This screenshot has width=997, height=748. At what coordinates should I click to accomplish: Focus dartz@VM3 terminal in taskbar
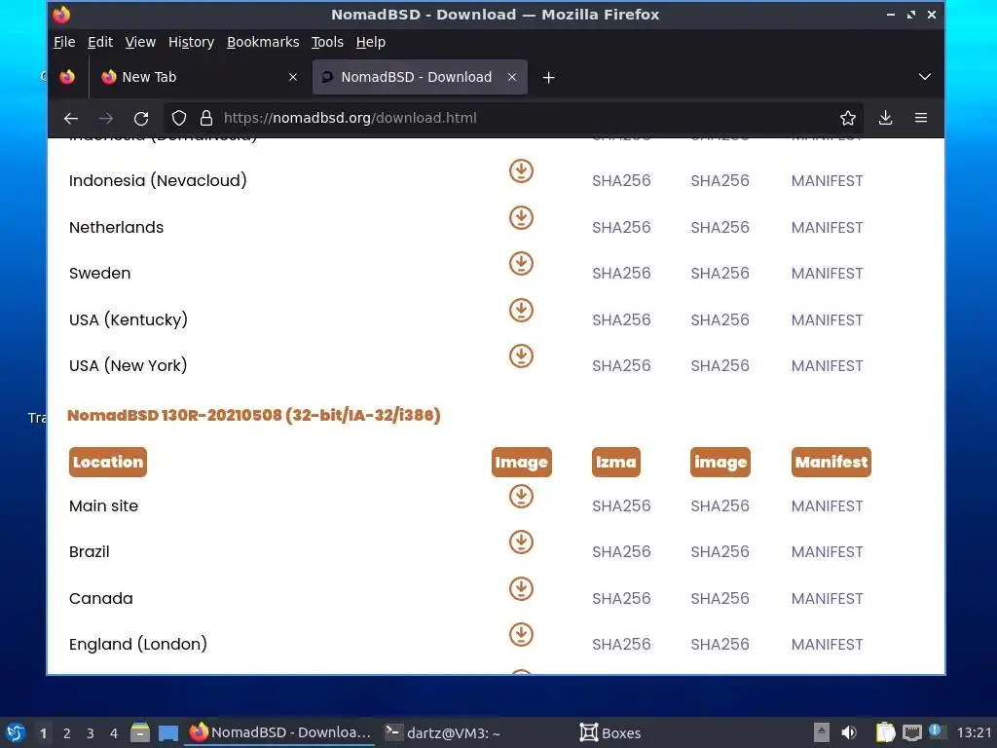tap(443, 732)
